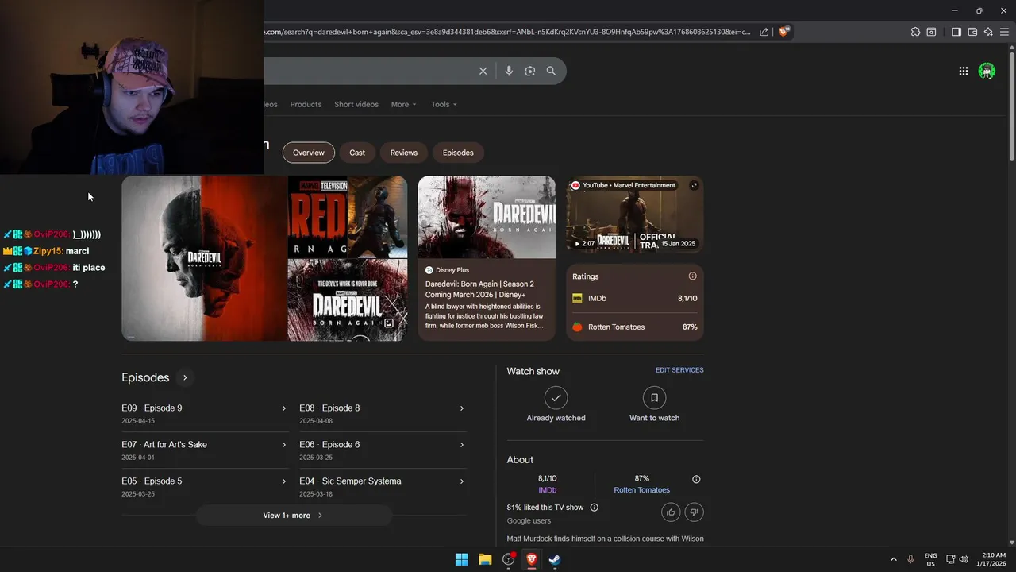Play the Marvel Entertainment official trailer

[x=635, y=215]
